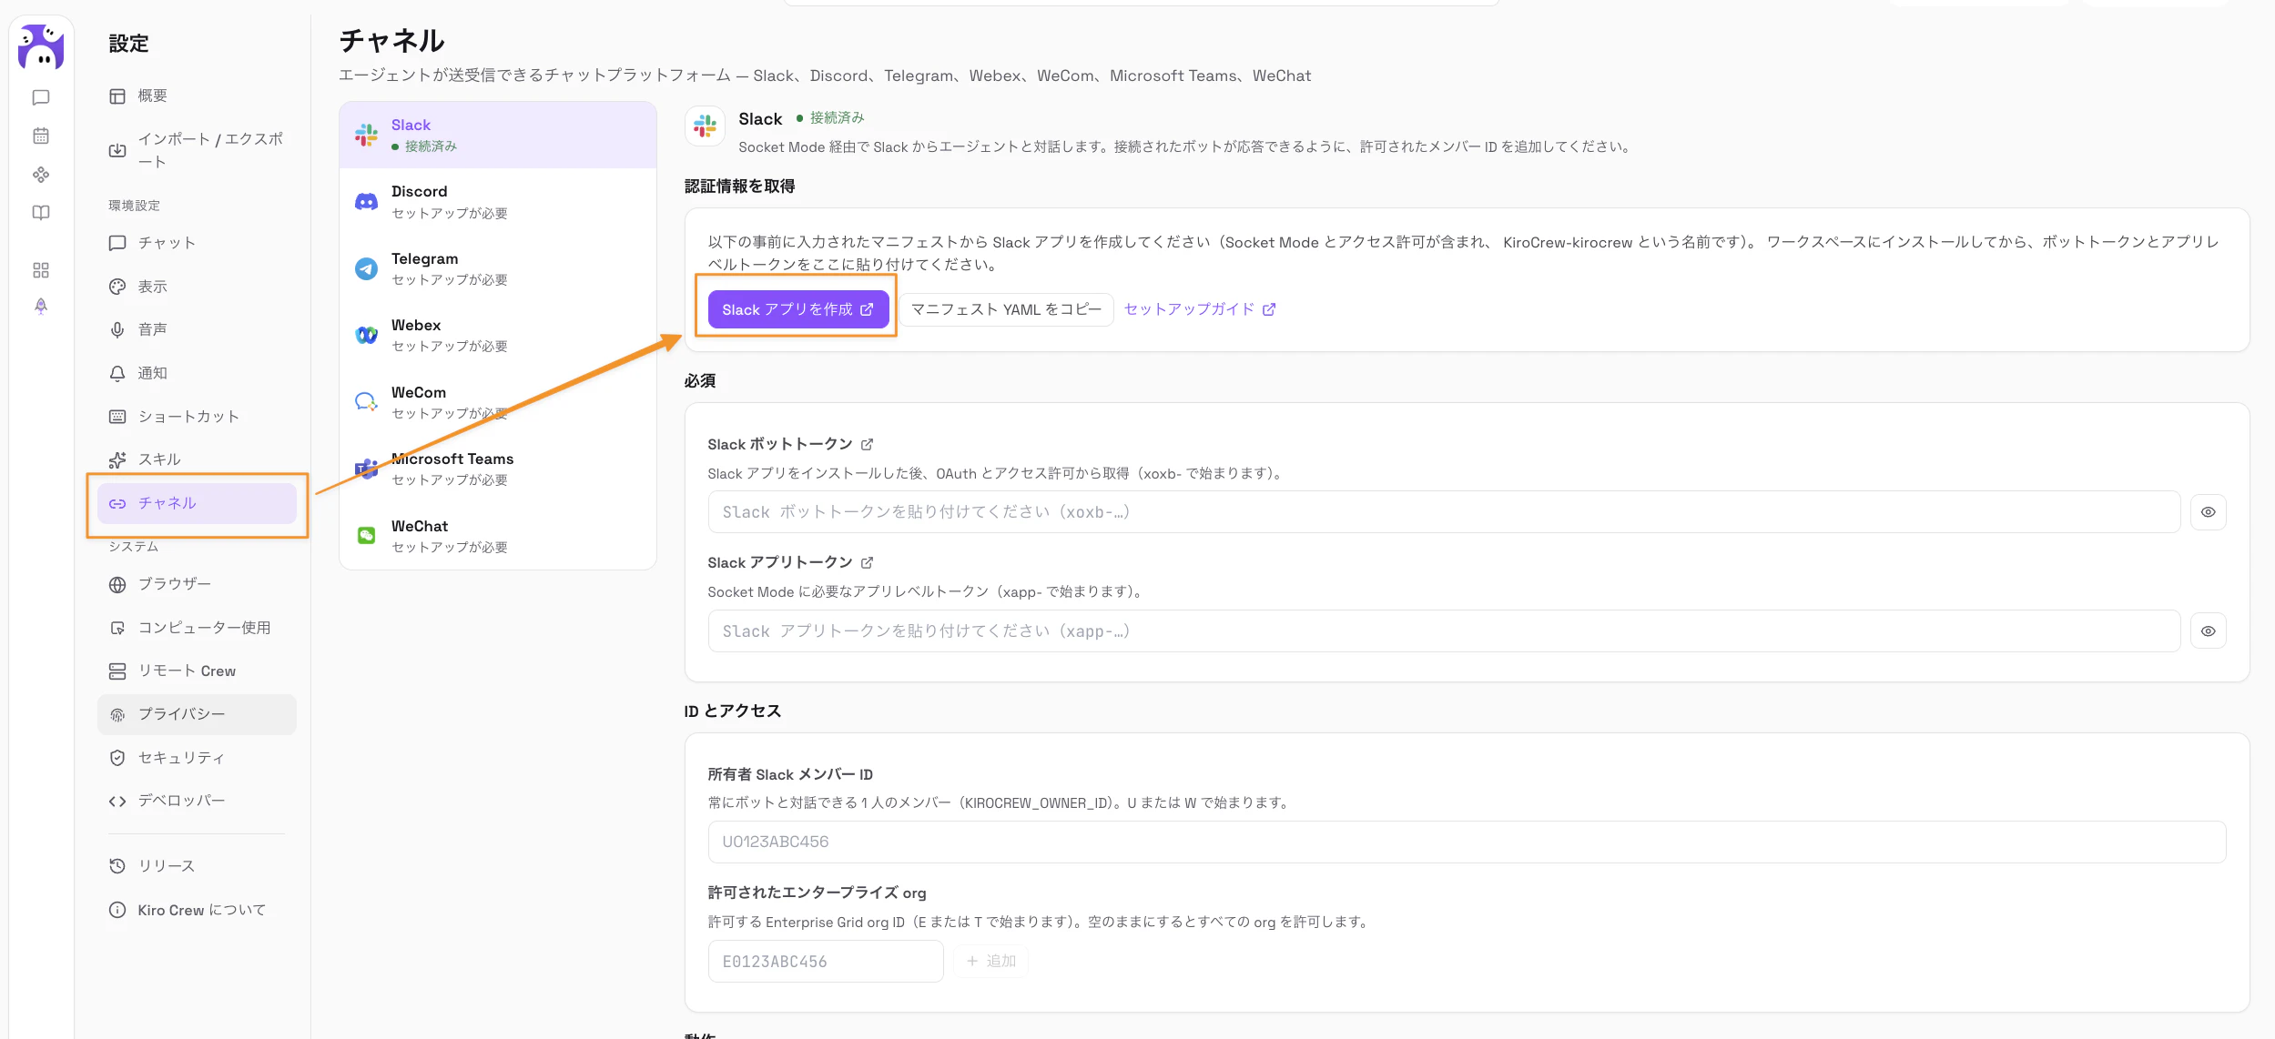Reveal the Slack app token value
The image size is (2275, 1039).
[x=2208, y=631]
